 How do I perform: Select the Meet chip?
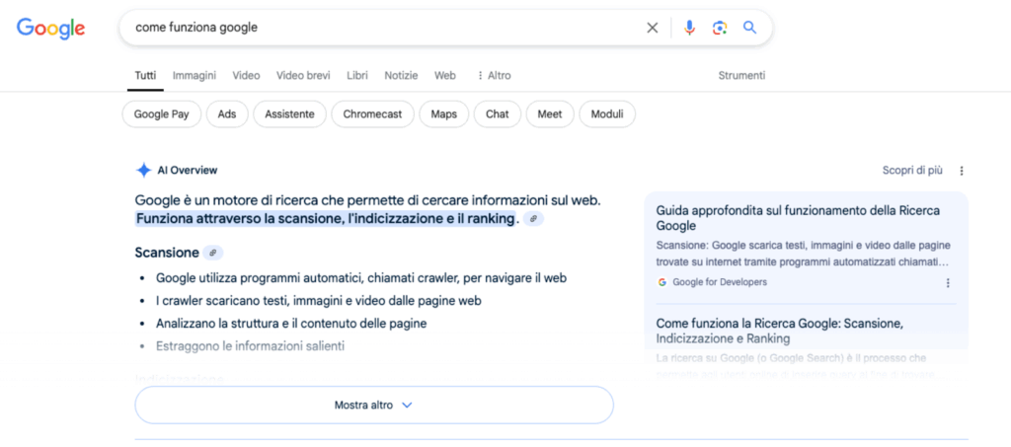tap(550, 114)
